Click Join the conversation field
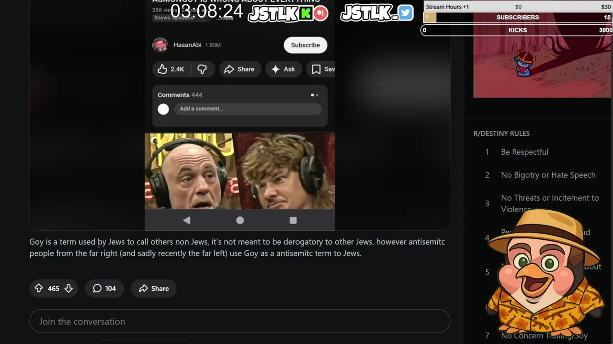 point(239,322)
